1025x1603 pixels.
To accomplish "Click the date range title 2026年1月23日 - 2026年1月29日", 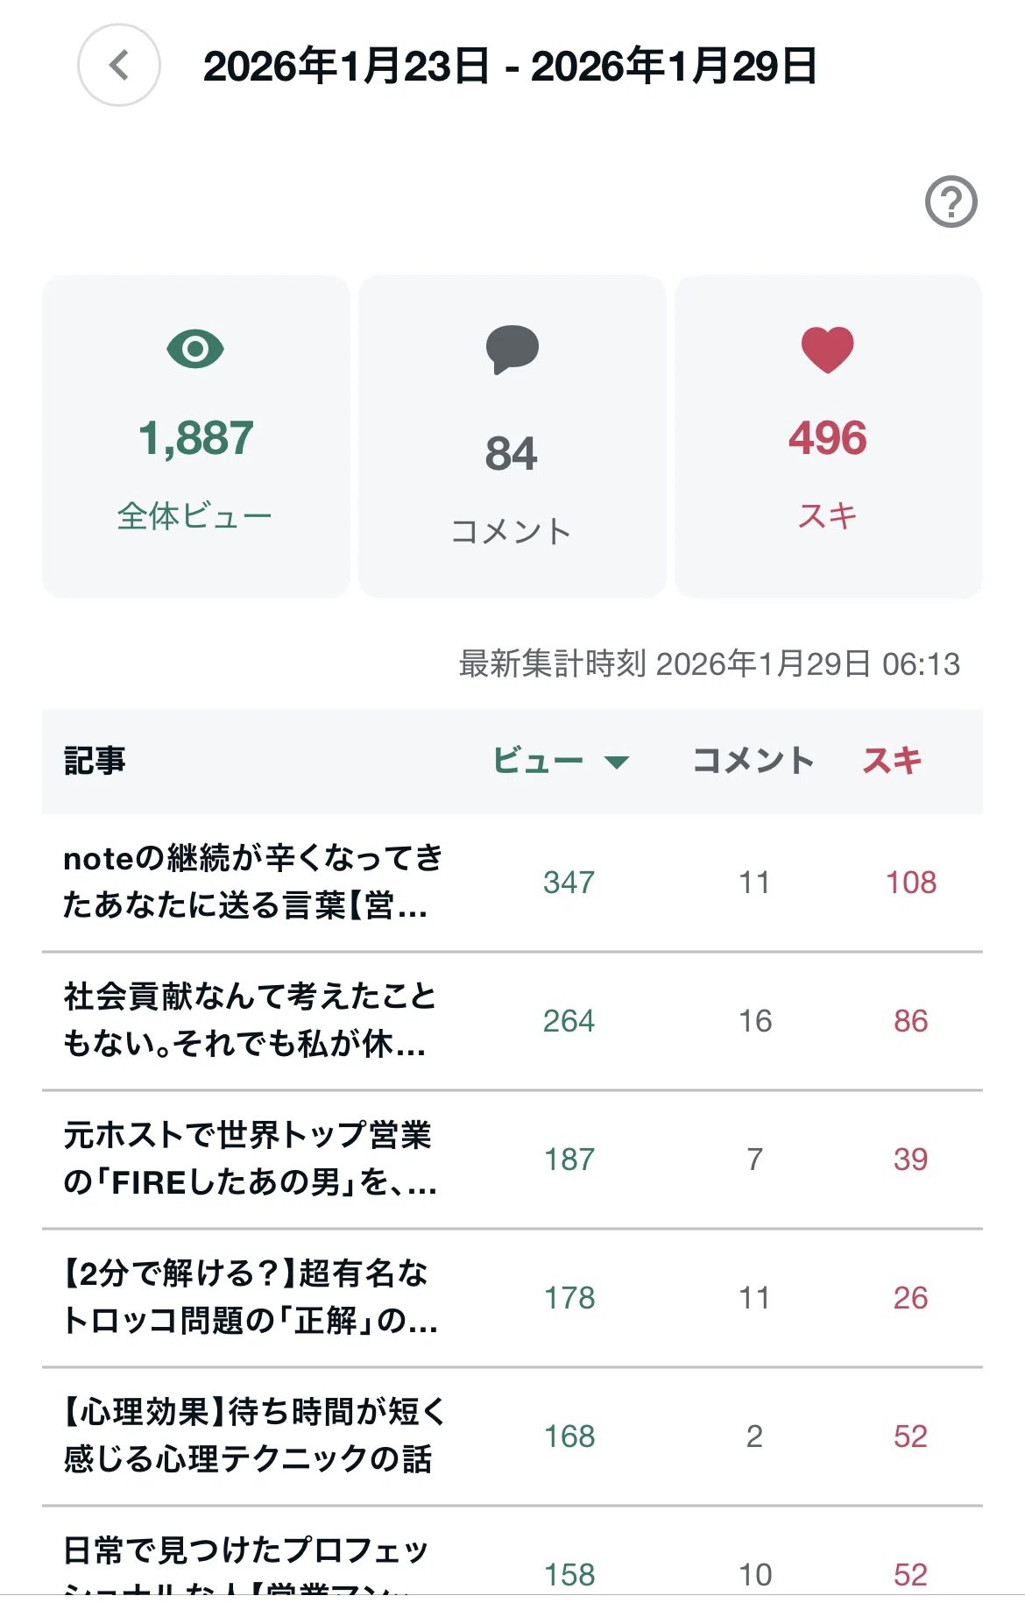I will pyautogui.click(x=510, y=67).
